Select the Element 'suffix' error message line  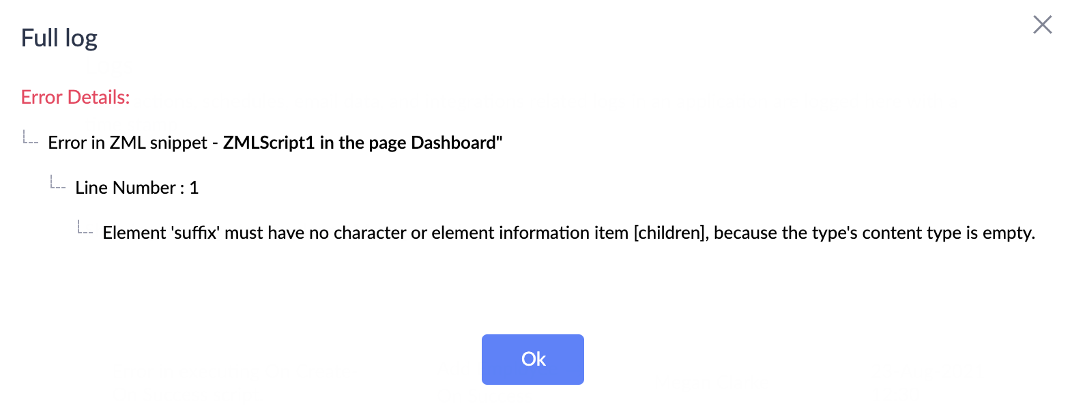click(569, 233)
